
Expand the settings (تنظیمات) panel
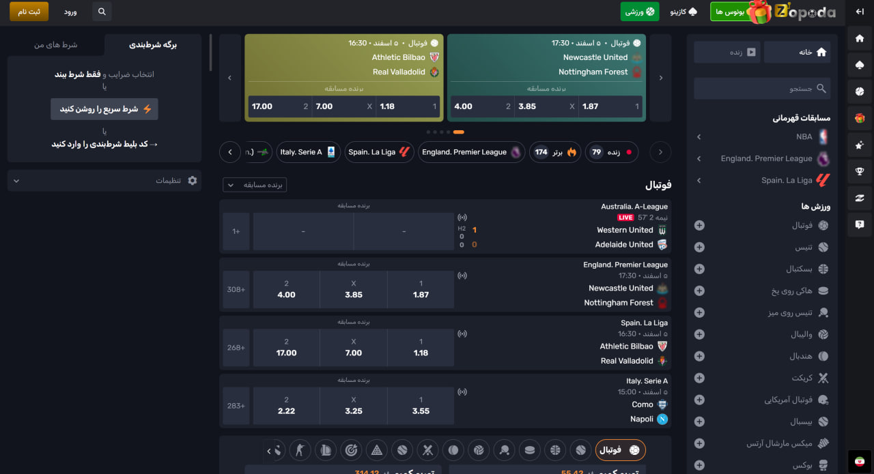pos(104,181)
